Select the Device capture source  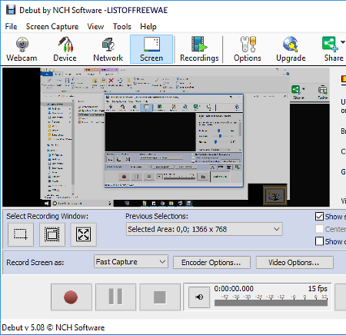coord(65,49)
